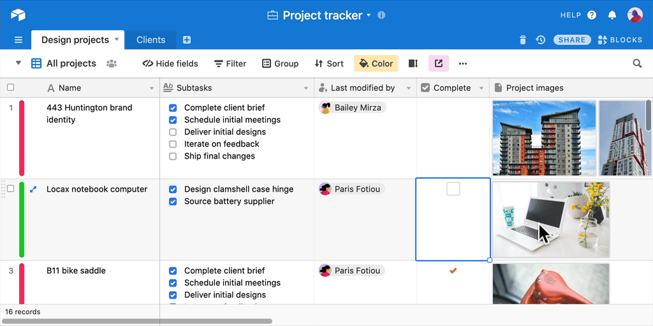The image size is (653, 326).
Task: Open the Group menu
Action: click(281, 64)
